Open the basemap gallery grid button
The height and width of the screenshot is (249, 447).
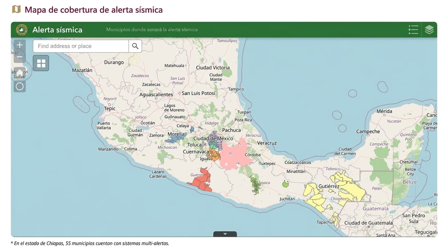(x=41, y=63)
